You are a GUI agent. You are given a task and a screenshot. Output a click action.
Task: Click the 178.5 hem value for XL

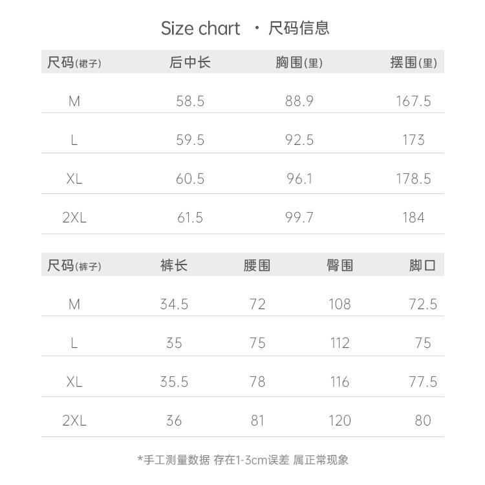[x=413, y=178]
